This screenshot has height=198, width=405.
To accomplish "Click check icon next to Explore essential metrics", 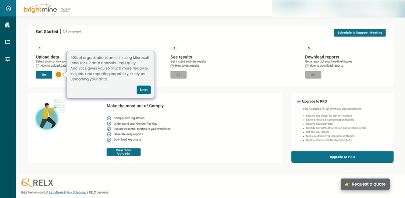I will [x=109, y=129].
